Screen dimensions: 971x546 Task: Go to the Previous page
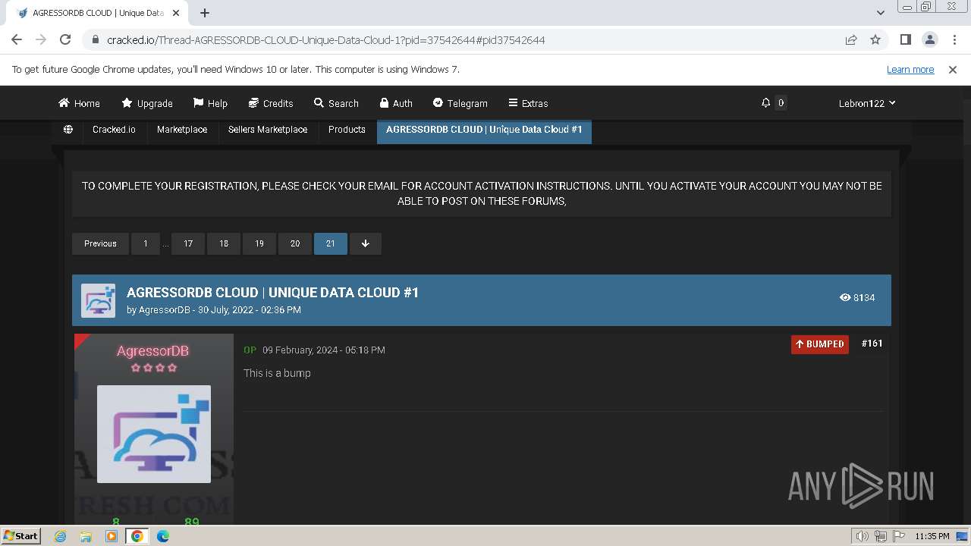tap(100, 243)
